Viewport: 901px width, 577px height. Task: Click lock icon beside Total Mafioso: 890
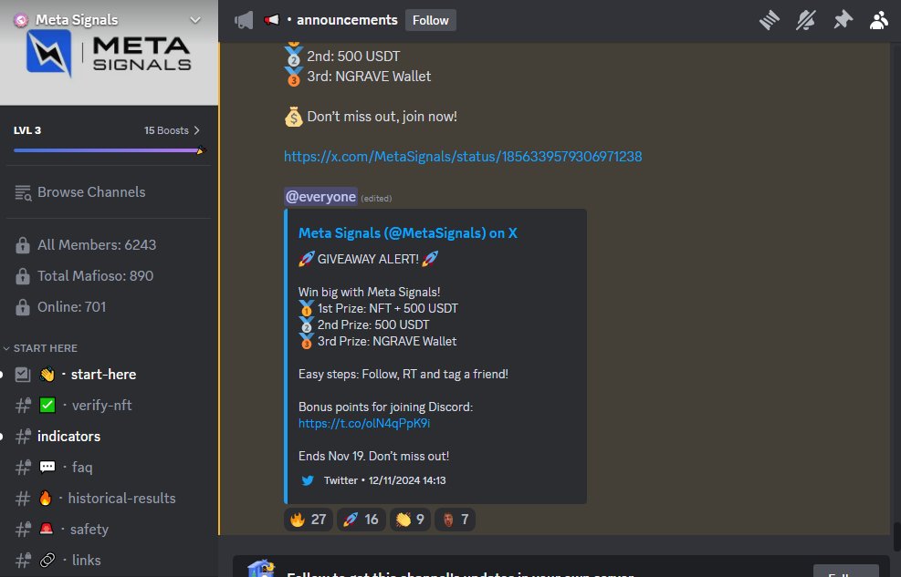click(x=23, y=276)
